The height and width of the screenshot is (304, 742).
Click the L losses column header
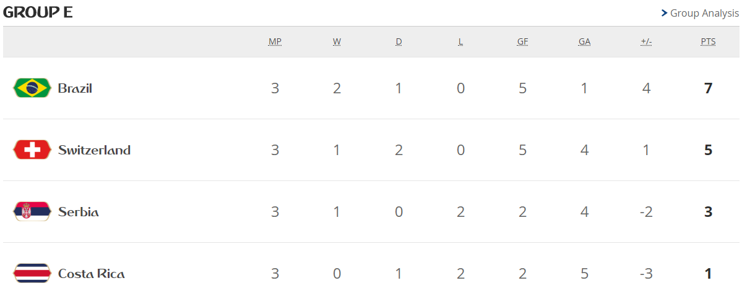[x=460, y=42]
